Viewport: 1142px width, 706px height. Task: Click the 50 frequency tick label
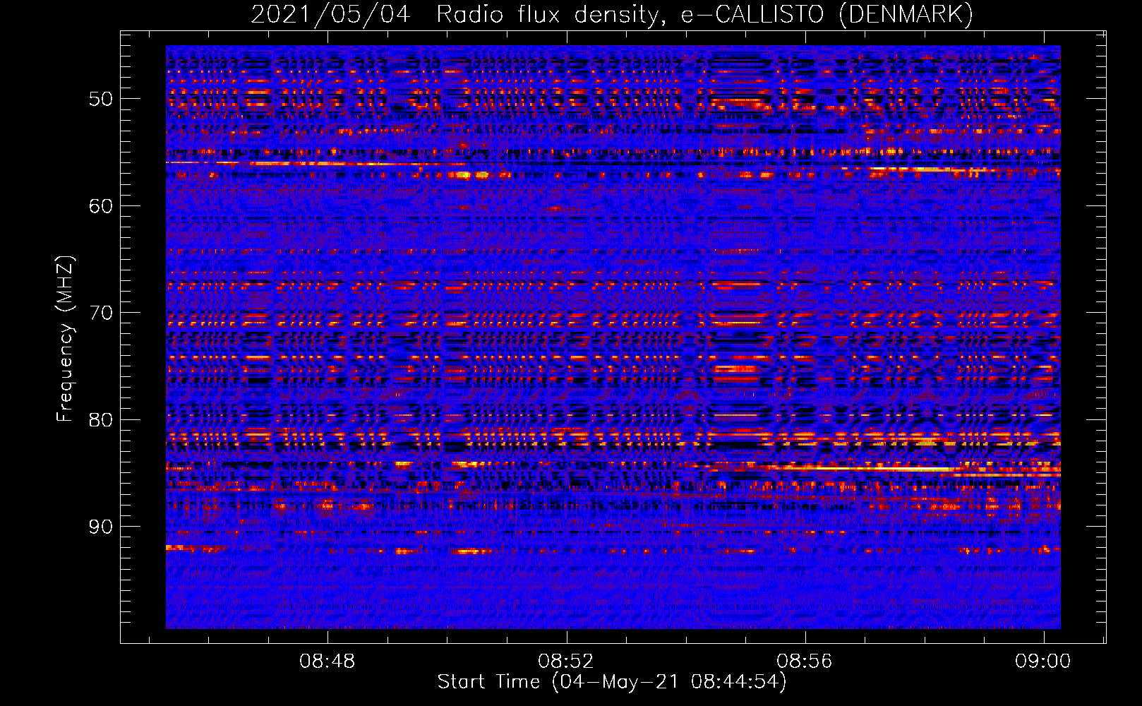tap(101, 99)
